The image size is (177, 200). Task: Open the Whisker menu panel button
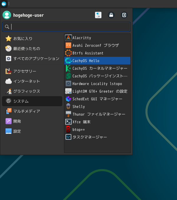tap(4, 4)
